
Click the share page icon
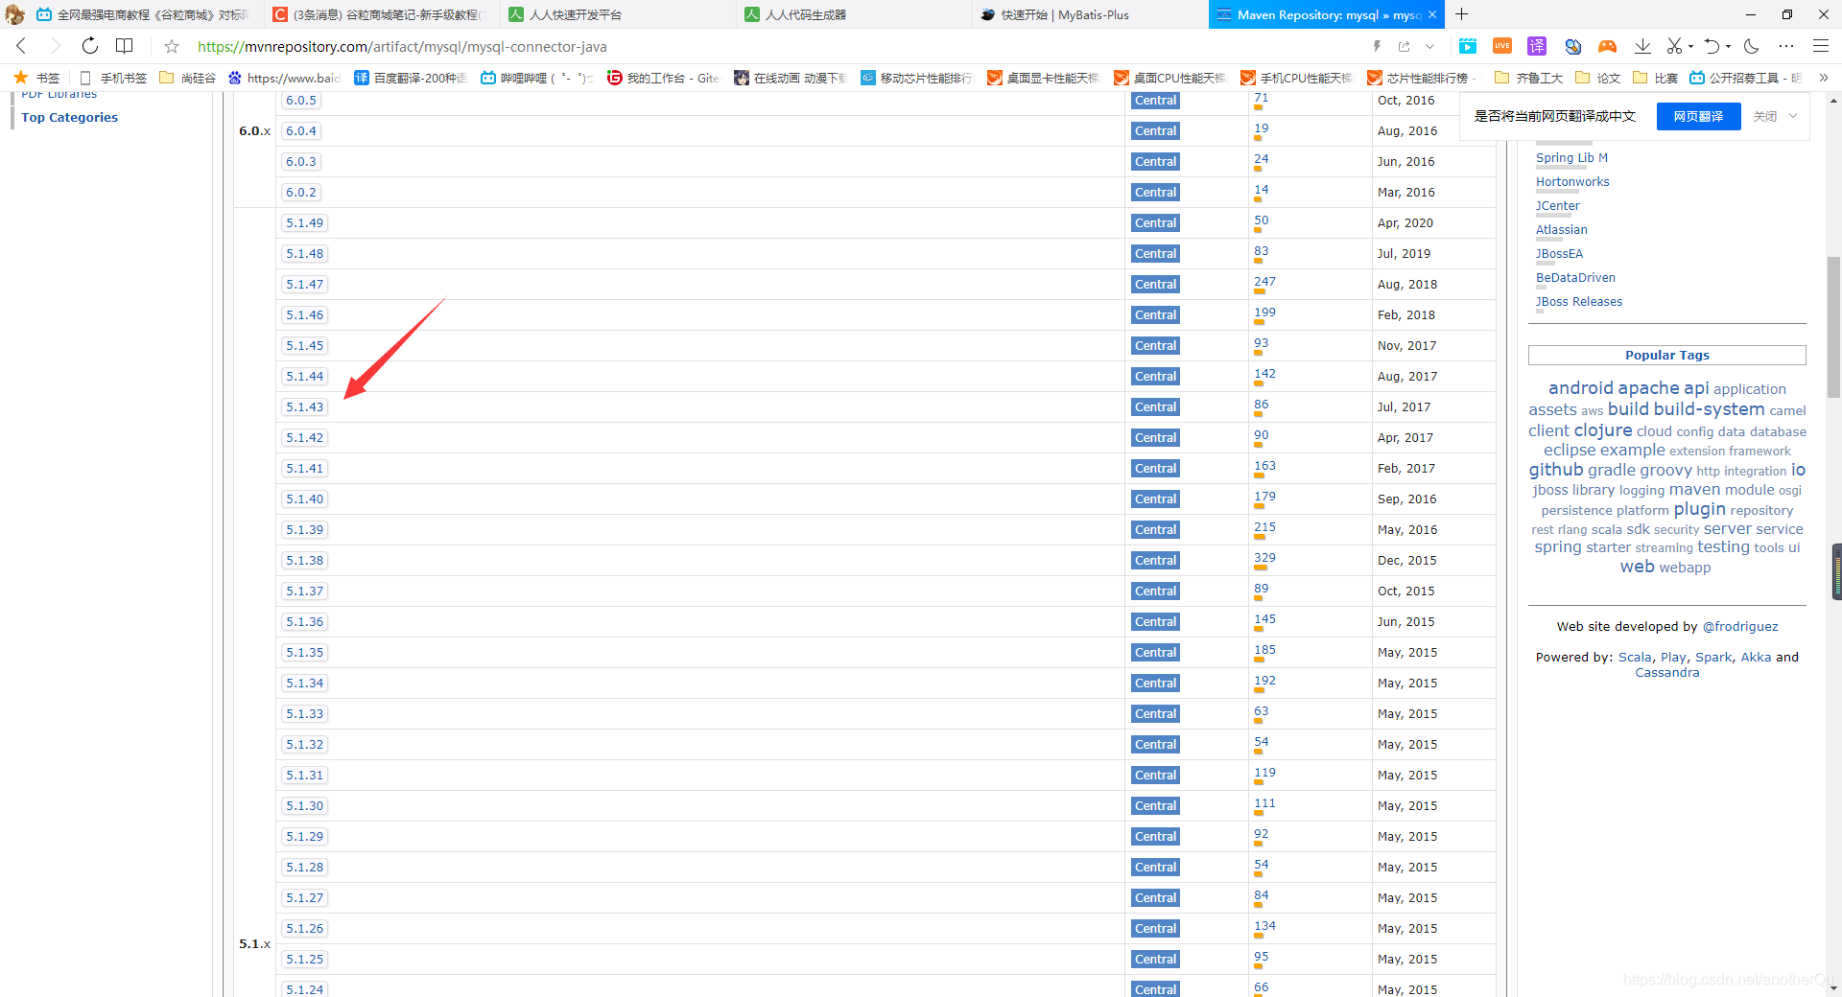pos(1405,46)
